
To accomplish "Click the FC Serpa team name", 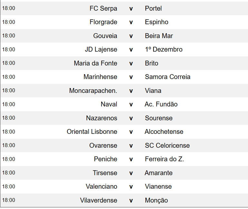I will [103, 8].
